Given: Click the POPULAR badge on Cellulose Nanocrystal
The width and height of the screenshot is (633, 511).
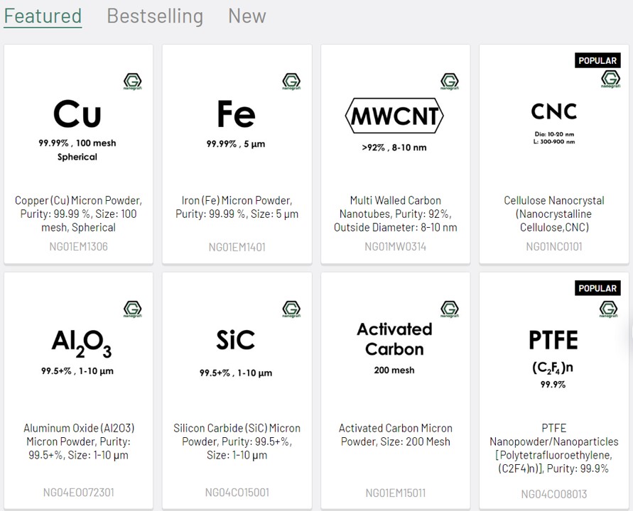Looking at the screenshot, I should tap(597, 60).
